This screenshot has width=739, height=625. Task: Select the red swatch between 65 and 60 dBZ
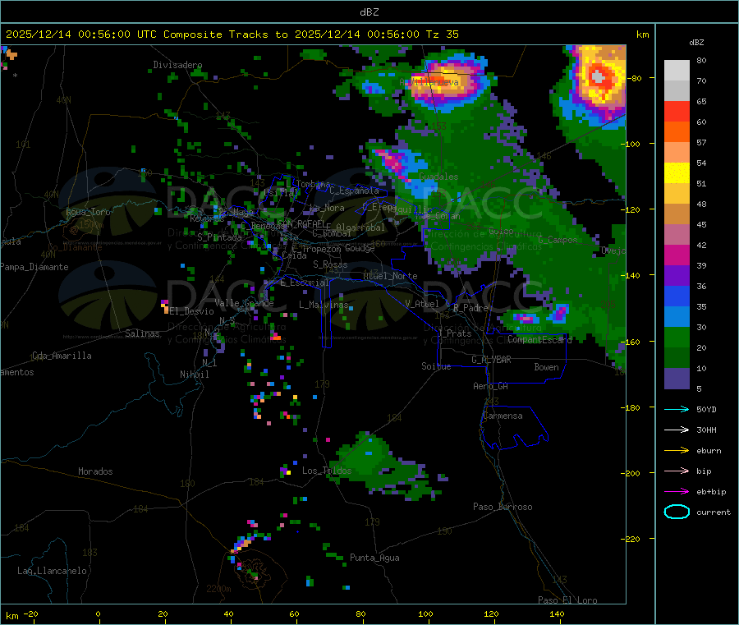(677, 111)
